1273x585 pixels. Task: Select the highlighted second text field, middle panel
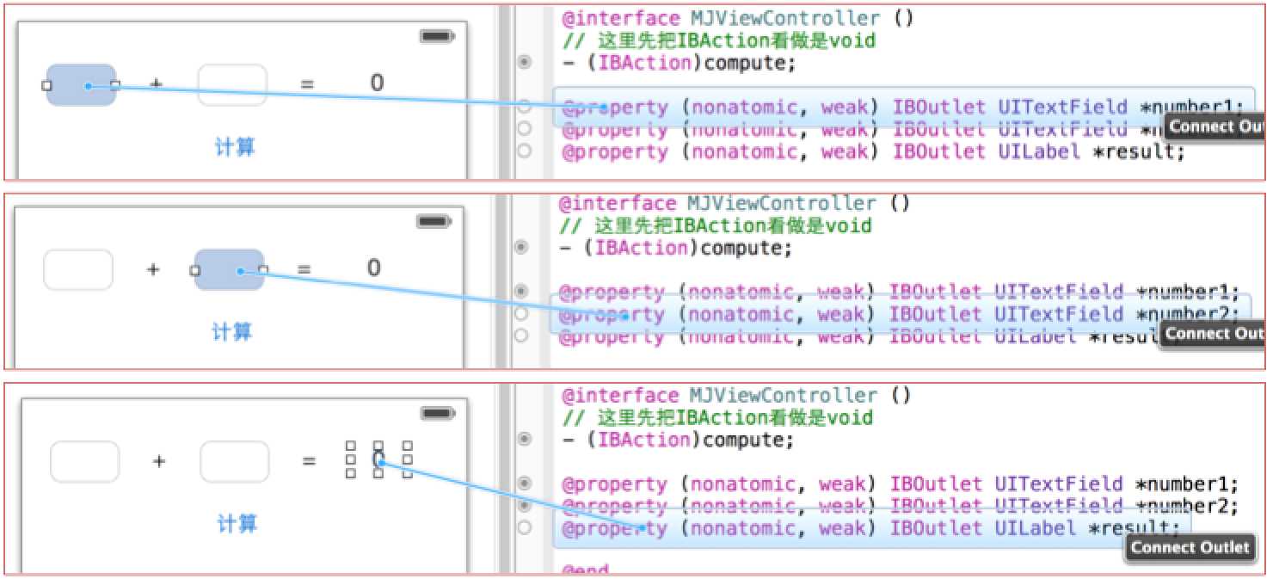[x=229, y=270]
